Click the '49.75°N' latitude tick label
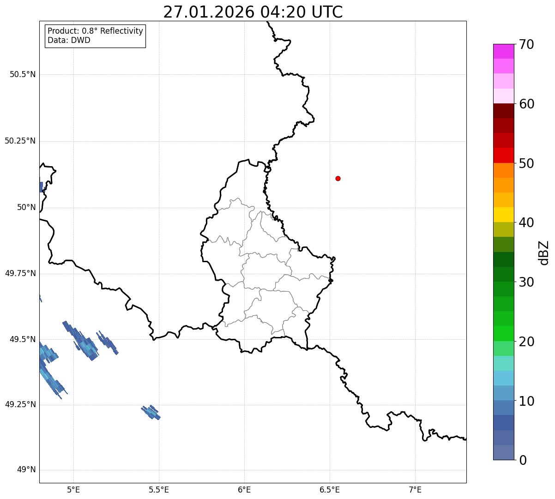 coord(20,273)
